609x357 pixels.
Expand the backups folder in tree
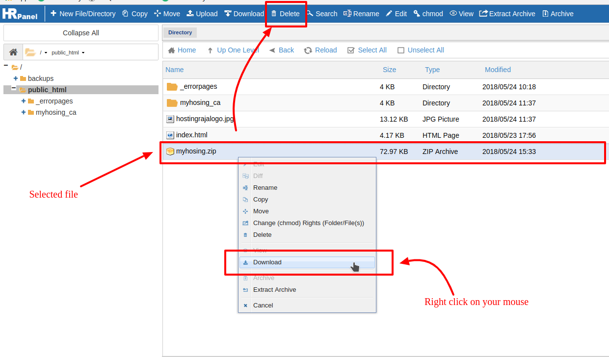coord(16,78)
